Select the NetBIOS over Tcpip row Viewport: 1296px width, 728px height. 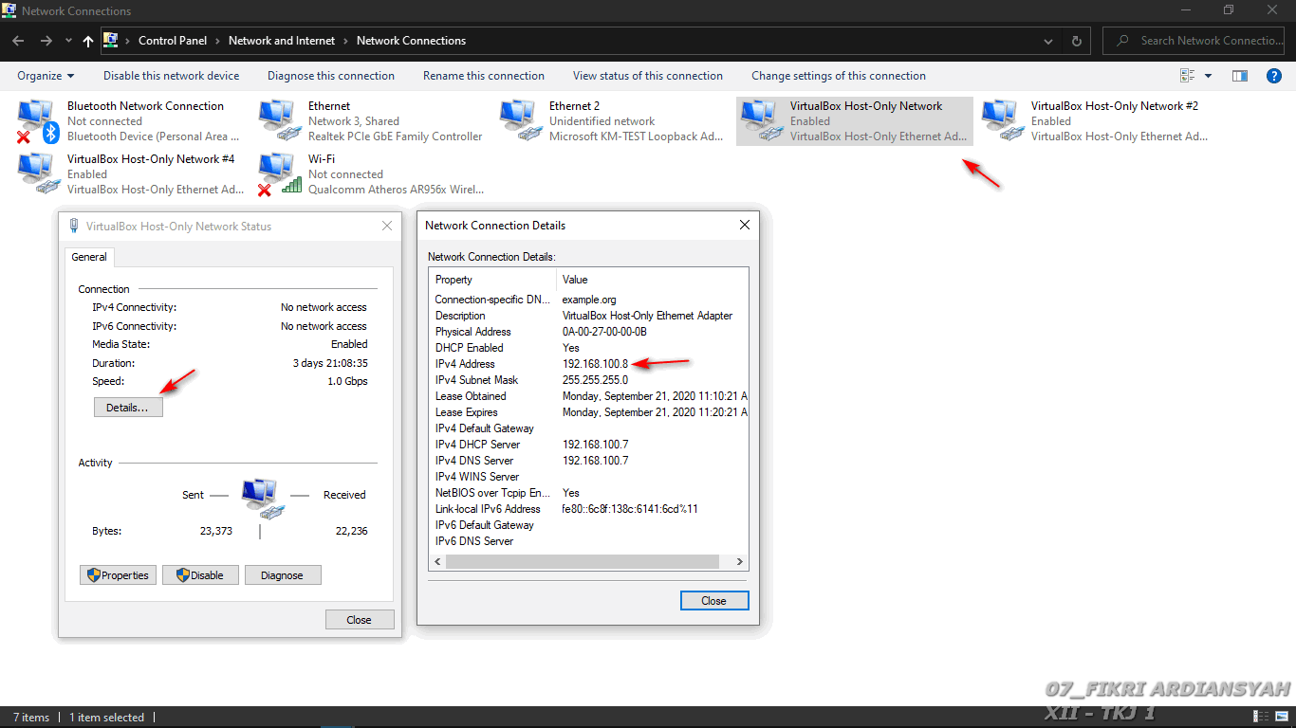pos(589,493)
